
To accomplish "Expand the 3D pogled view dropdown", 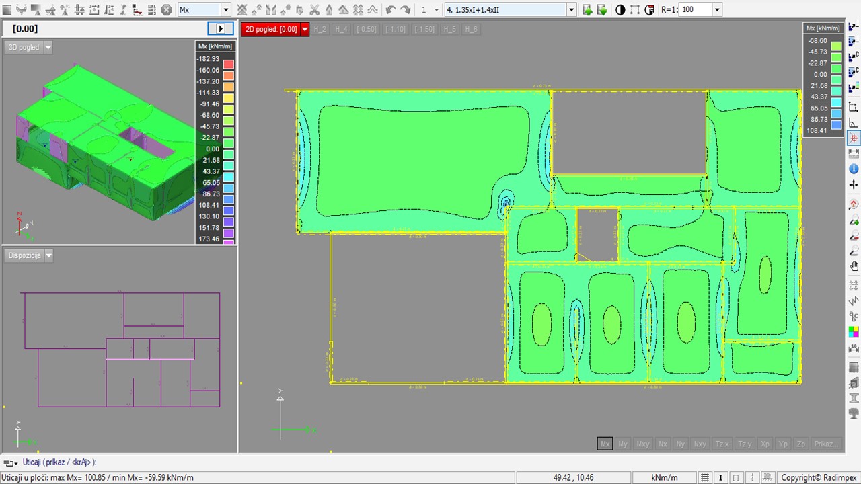I will point(48,48).
